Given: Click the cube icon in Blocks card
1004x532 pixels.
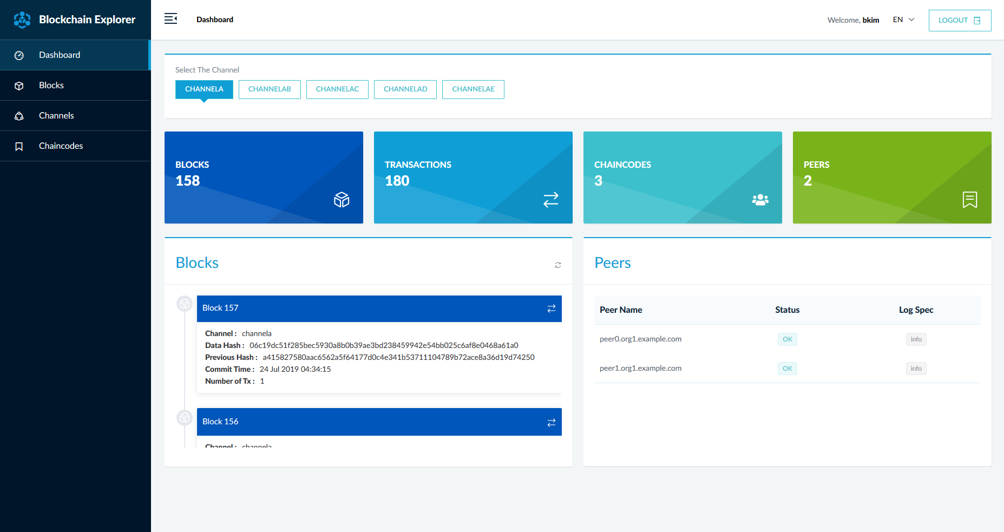Looking at the screenshot, I should pos(342,200).
